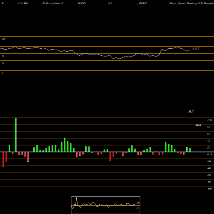Click the -60 label on MR axis
214x214 pixels.
point(209,175)
